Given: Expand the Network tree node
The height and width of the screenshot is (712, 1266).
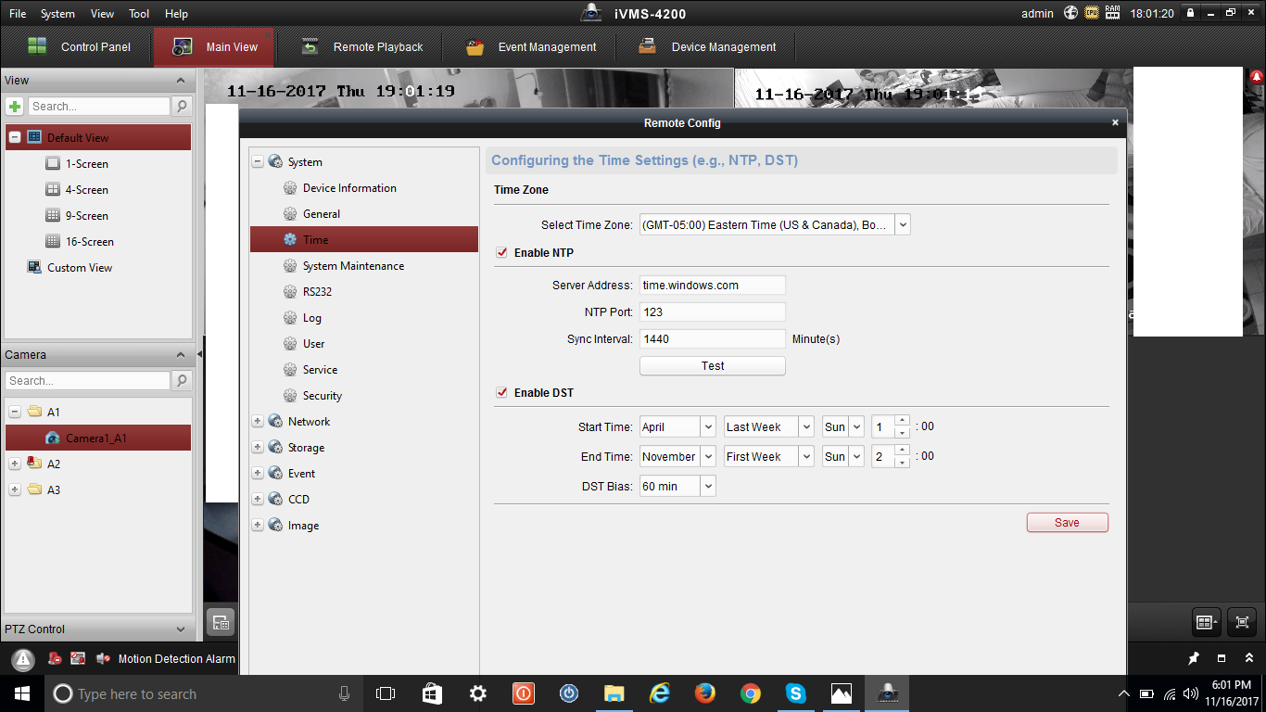Looking at the screenshot, I should (x=258, y=422).
